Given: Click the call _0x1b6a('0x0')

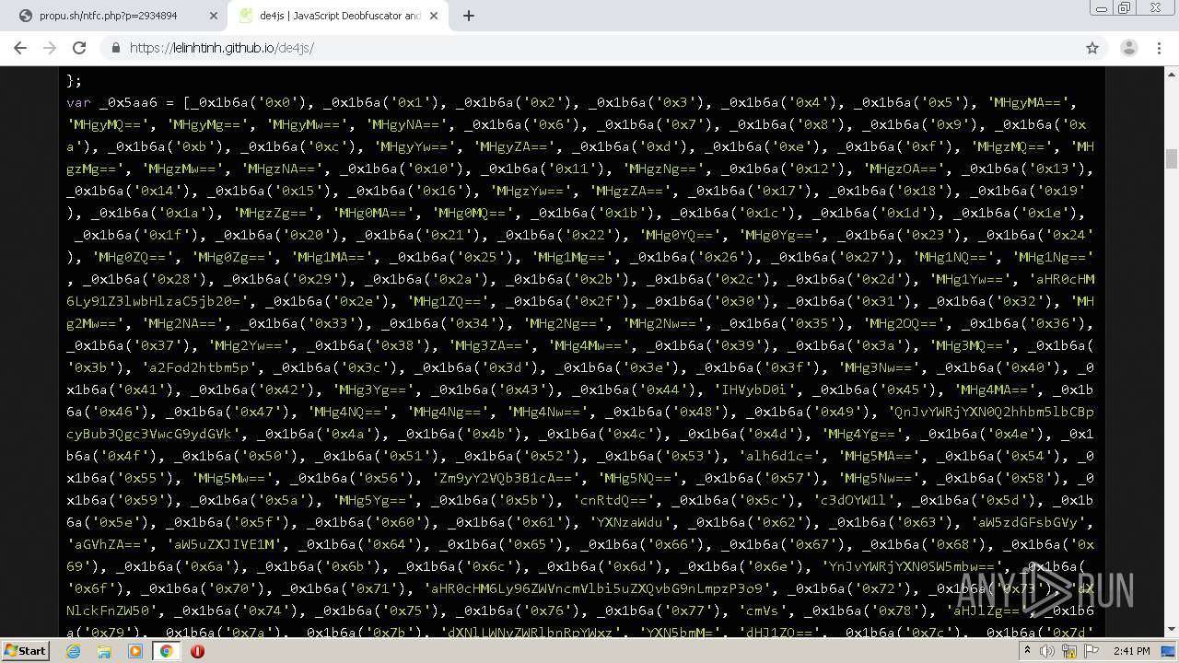Looking at the screenshot, I should [x=249, y=102].
